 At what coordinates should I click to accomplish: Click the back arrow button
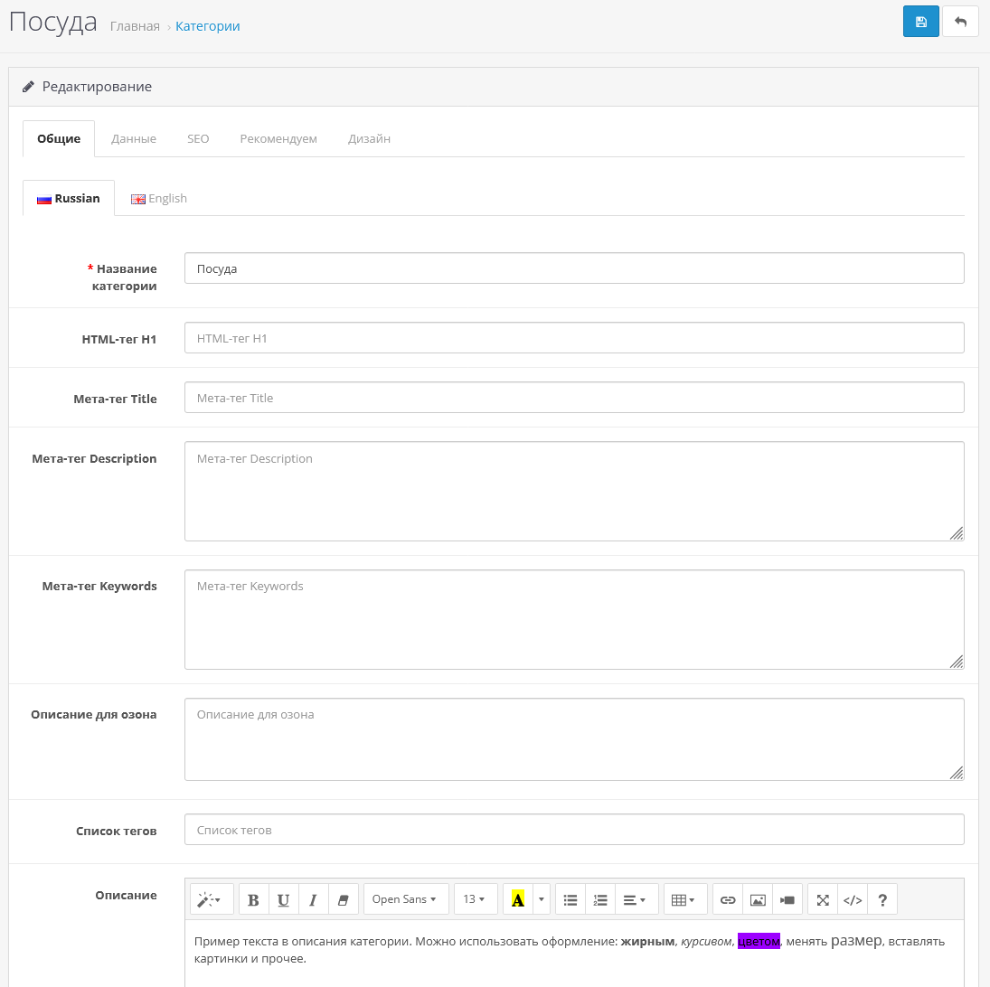point(960,22)
